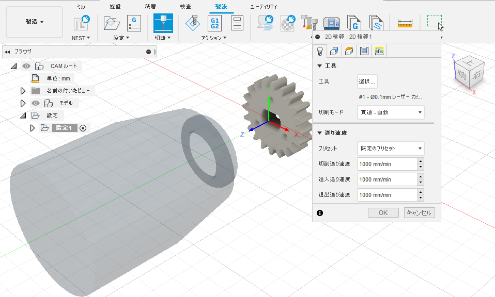Collapse the 工具 section in the dialog
Screen dimensions: 495x297
tap(319, 66)
